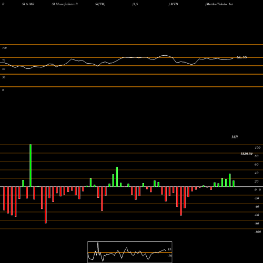Click the tallest green MR bar
The width and height of the screenshot is (263, 263).
(x=31, y=166)
